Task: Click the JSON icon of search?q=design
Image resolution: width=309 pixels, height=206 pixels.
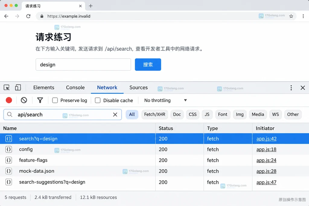Action: tap(9, 139)
